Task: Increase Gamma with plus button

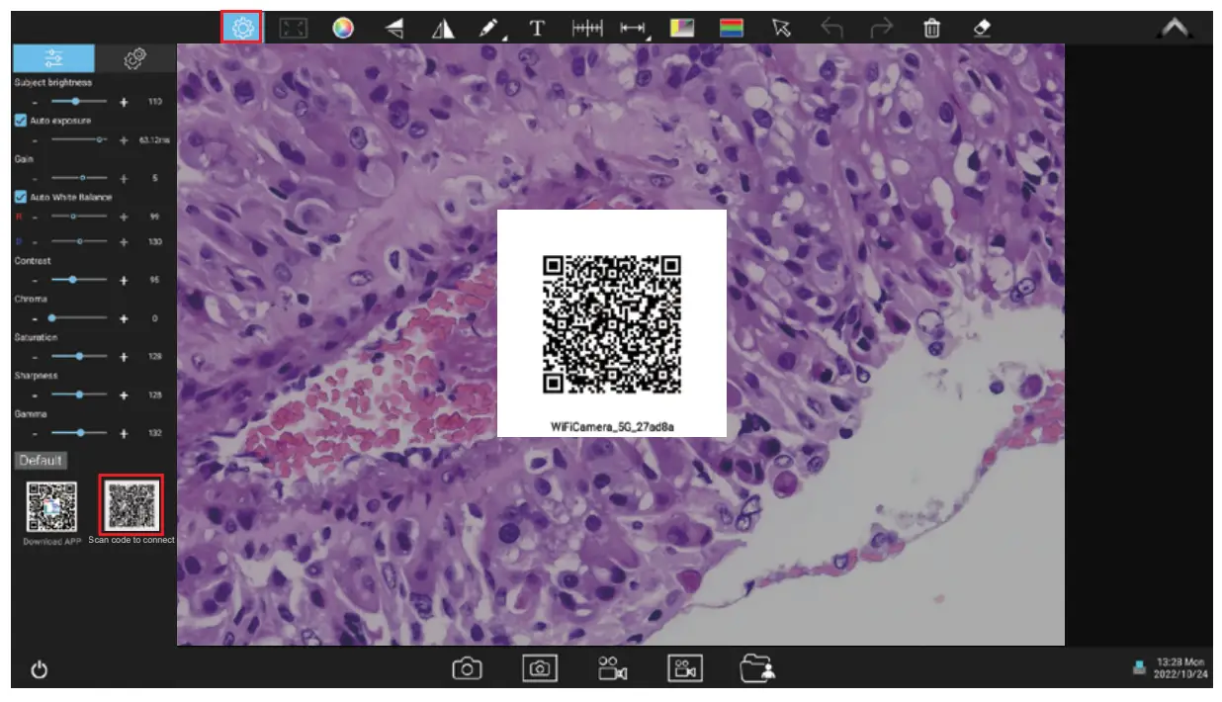Action: pyautogui.click(x=125, y=433)
